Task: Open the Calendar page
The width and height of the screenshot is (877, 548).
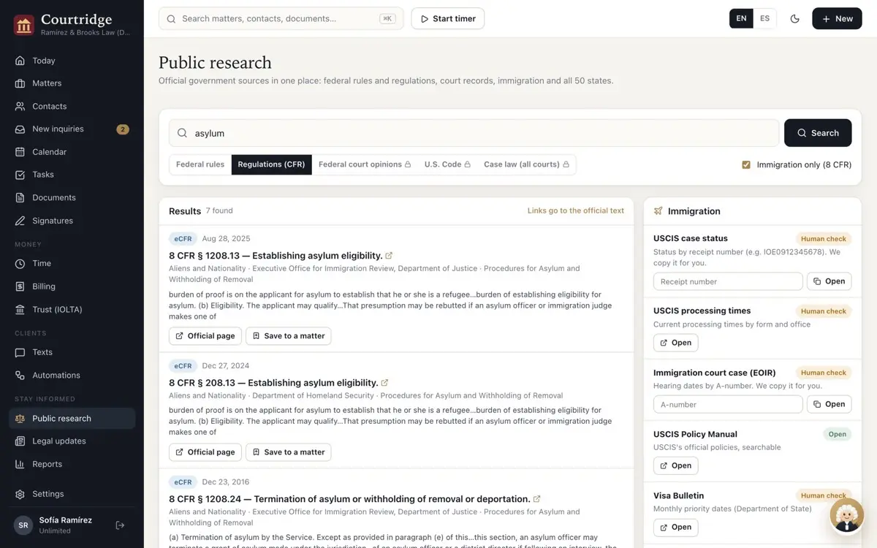Action: [x=72, y=152]
